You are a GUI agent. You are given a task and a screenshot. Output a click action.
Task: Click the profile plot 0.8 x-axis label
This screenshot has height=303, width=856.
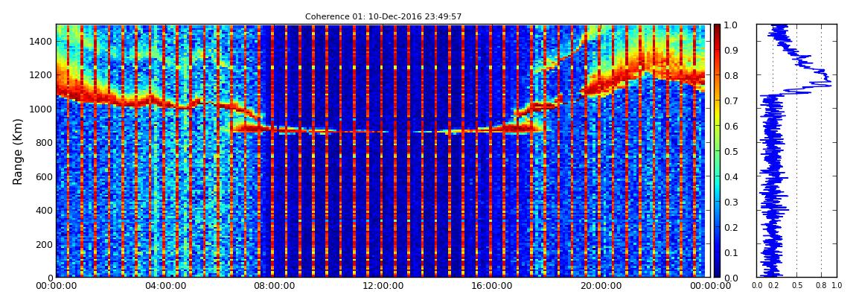click(821, 285)
